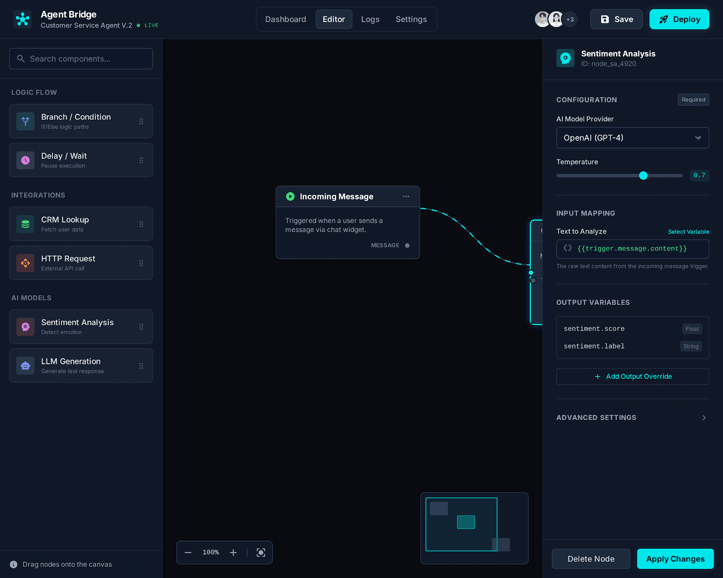The width and height of the screenshot is (723, 578).
Task: Click the 0.7 temperature value box
Action: coord(699,175)
